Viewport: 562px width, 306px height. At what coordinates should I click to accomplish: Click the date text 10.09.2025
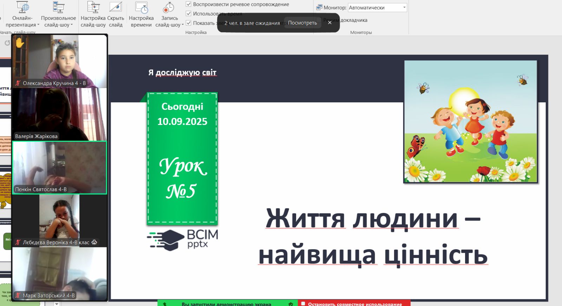tap(182, 121)
